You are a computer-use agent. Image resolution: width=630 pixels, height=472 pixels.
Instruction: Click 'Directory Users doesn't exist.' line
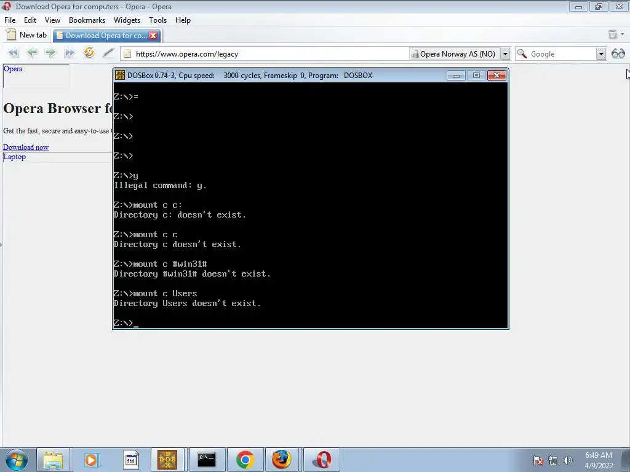click(x=187, y=304)
